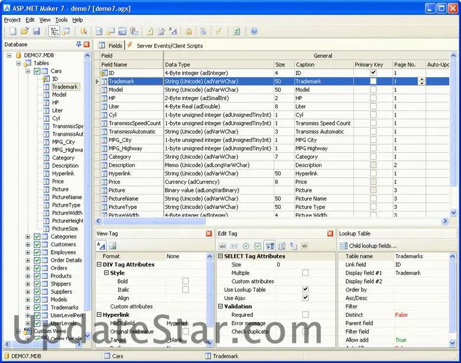
Task: Toggle the Cars table checkbox in tree
Action: tap(37, 71)
